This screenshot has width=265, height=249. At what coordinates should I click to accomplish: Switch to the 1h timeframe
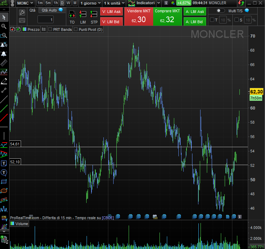(55, 3)
